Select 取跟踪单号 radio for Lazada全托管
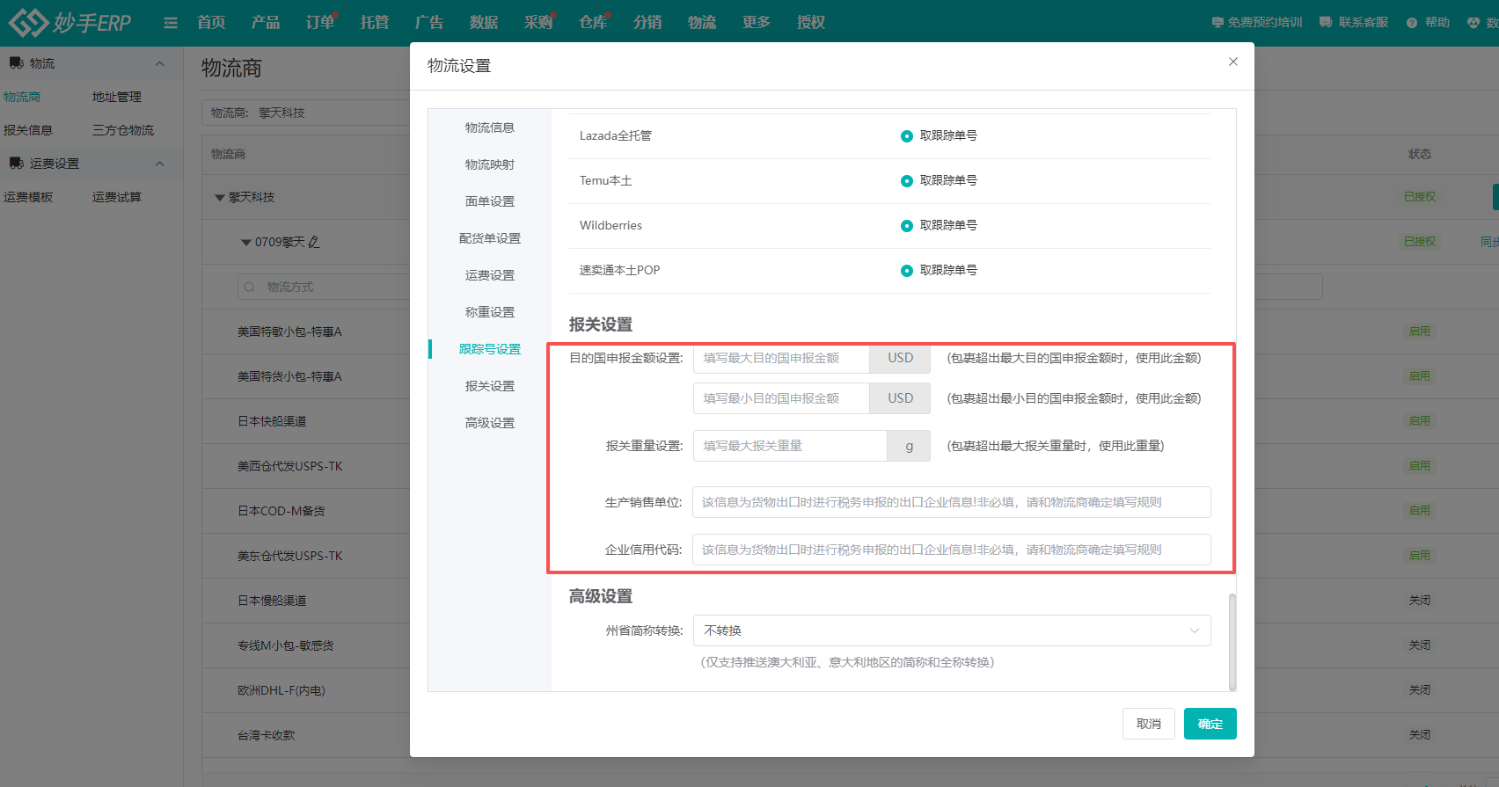1499x787 pixels. [906, 136]
